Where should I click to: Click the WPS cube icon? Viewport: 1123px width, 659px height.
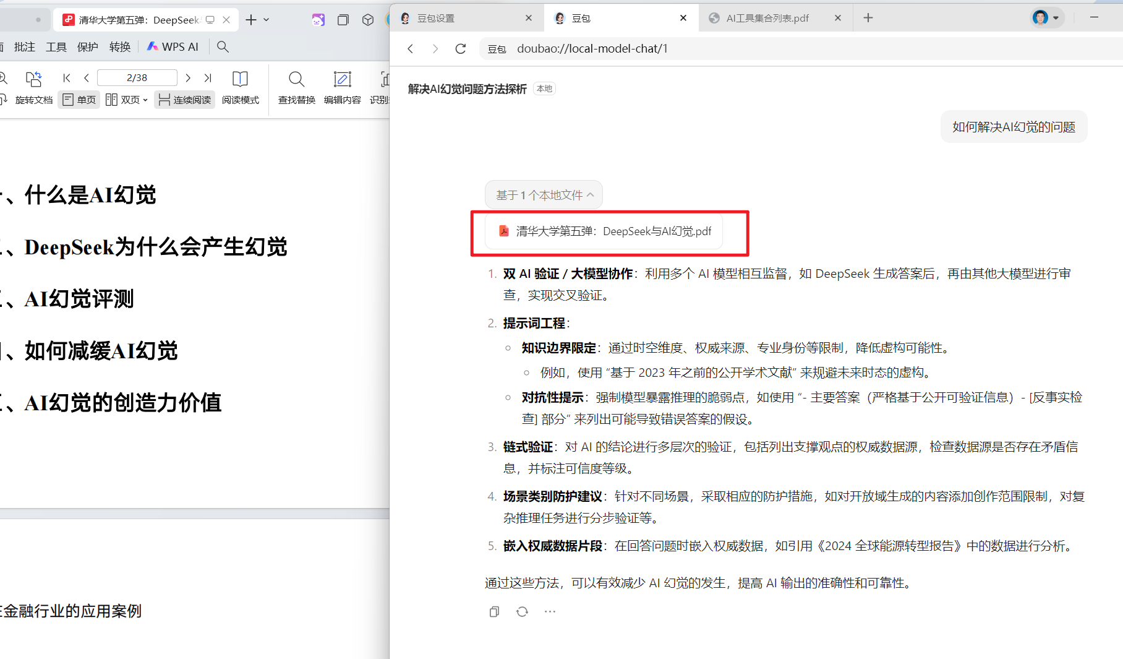[x=368, y=20]
